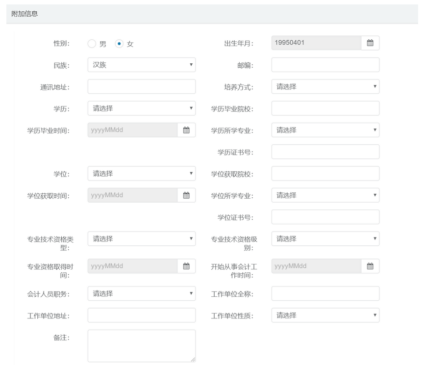Screen dimensions: 423x365
Task: Open calendar icon for 开始从事会计工作时间
Action: tap(370, 266)
